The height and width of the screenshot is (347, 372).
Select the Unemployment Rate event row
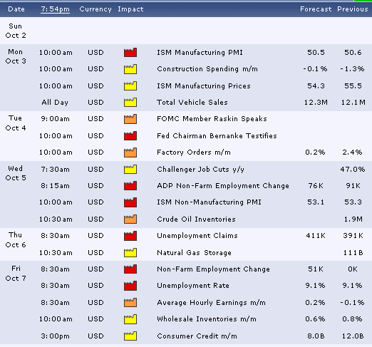click(186, 286)
